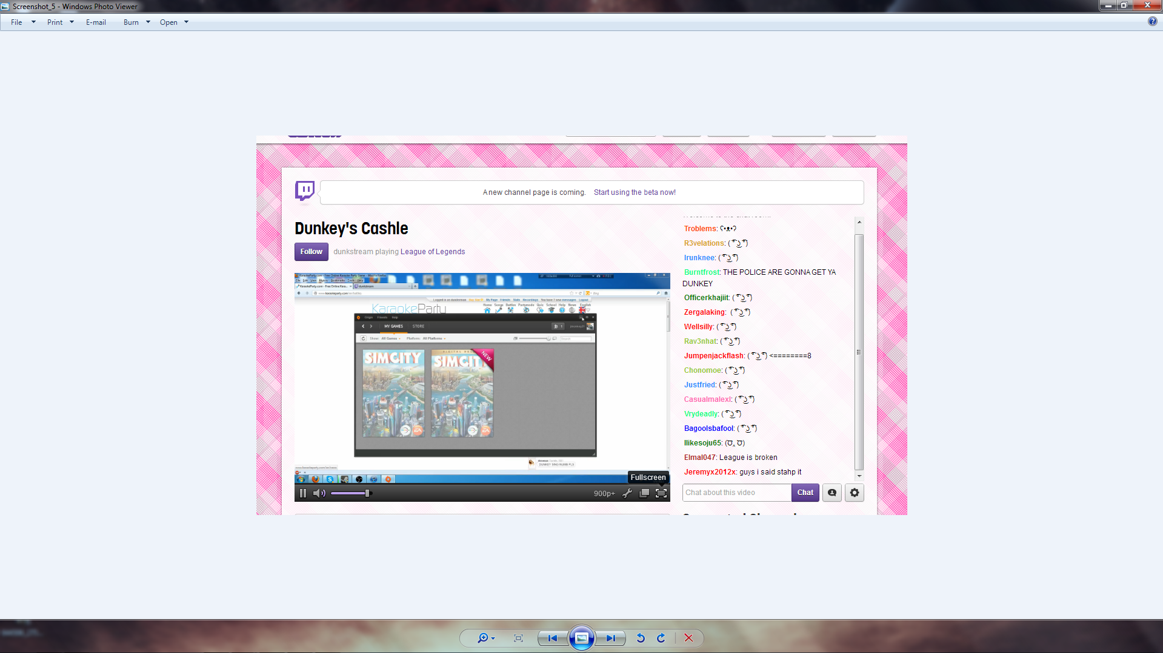
Task: Enter fullscreen video mode
Action: point(661,493)
